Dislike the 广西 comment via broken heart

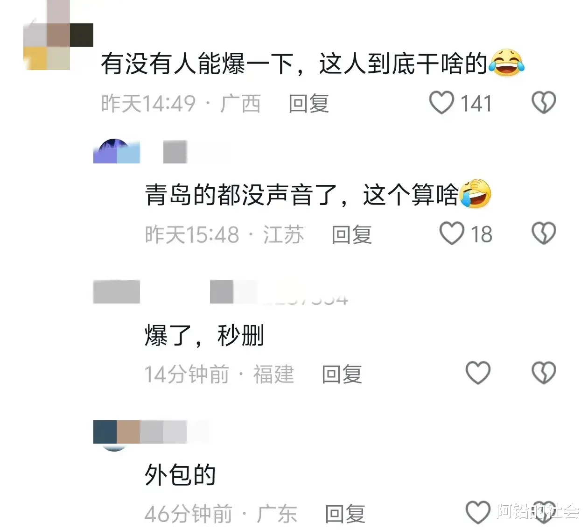[x=544, y=102]
